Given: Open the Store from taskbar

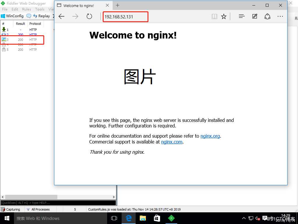Looking at the screenshot, I should tap(157, 218).
